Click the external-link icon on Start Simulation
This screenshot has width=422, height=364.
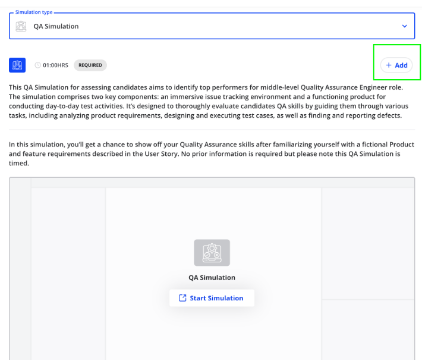point(182,298)
